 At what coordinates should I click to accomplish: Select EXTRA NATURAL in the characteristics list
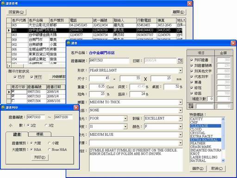206,140
